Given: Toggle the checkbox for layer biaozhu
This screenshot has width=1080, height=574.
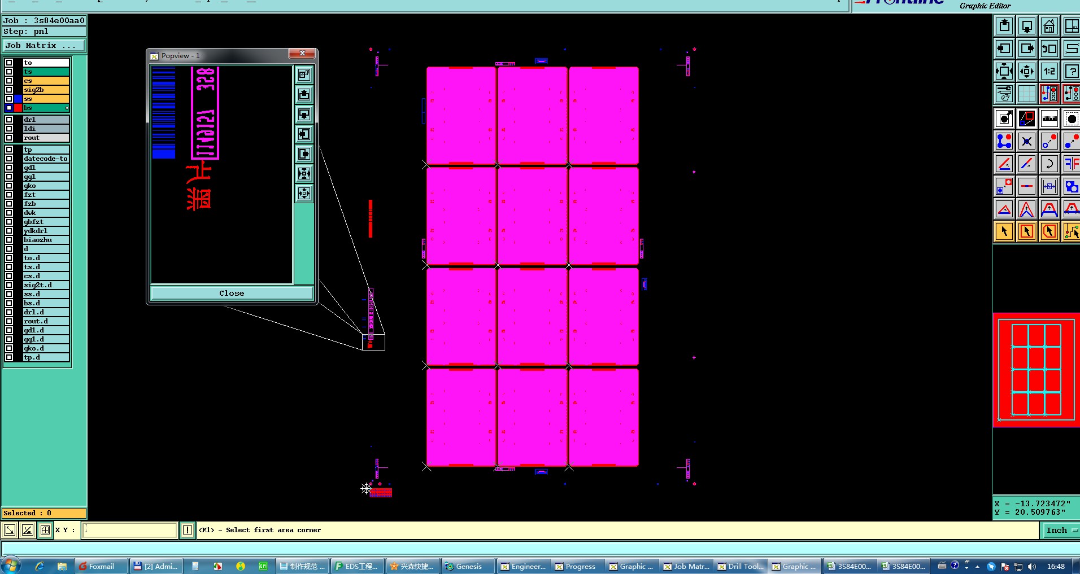Looking at the screenshot, I should click(x=9, y=240).
